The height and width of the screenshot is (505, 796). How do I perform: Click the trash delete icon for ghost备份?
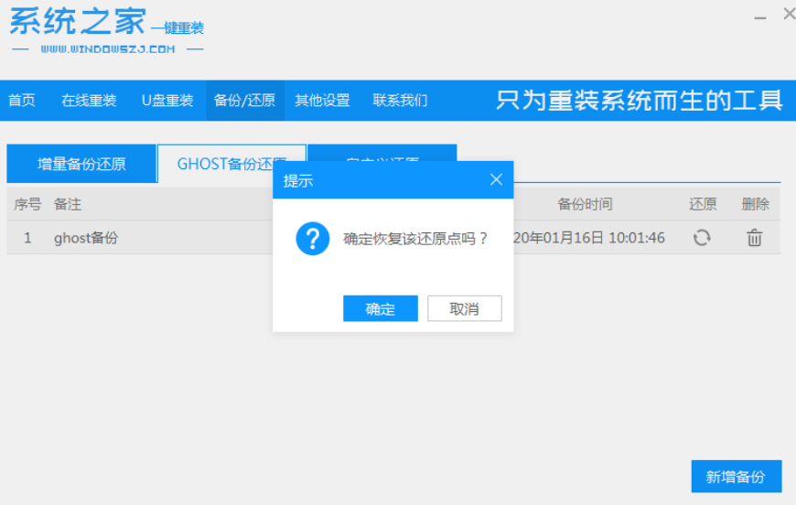754,238
